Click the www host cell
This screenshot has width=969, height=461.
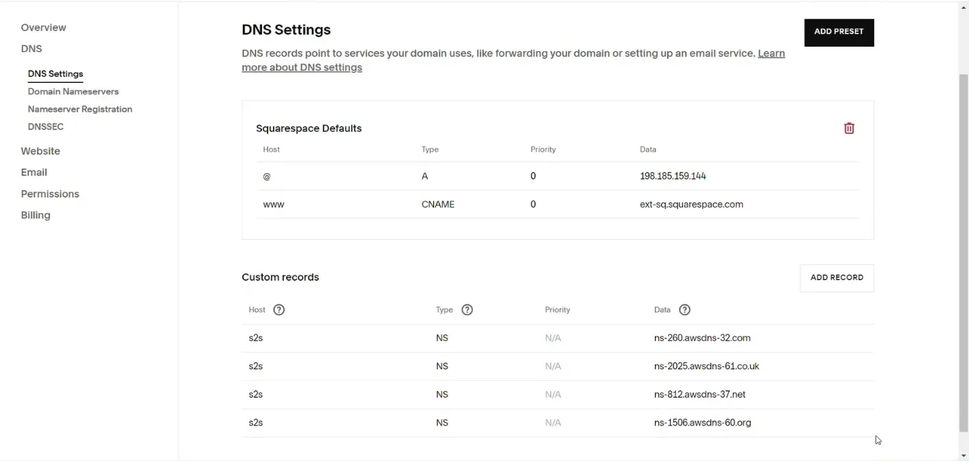tap(274, 204)
